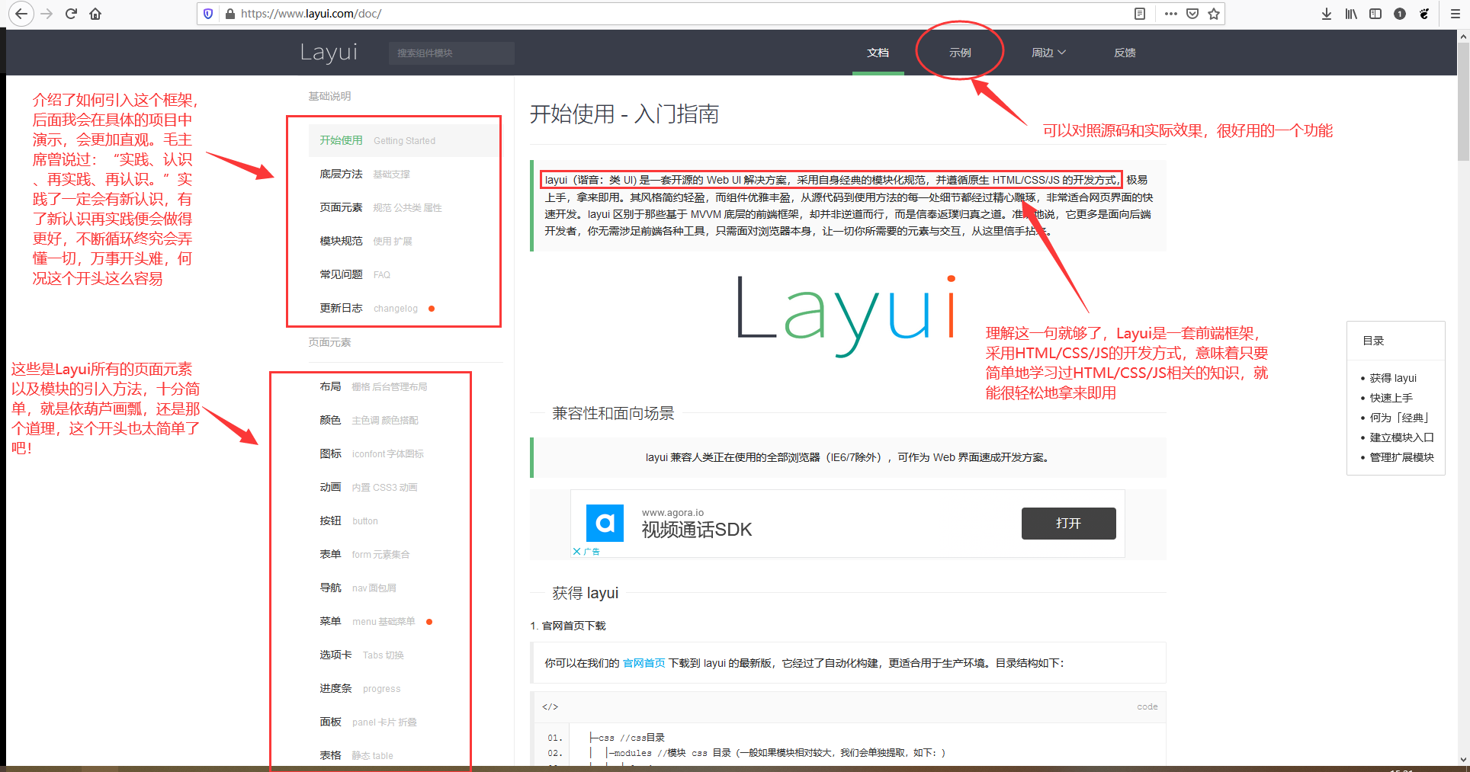Click the browser Home icon
The height and width of the screenshot is (772, 1470).
tap(95, 13)
